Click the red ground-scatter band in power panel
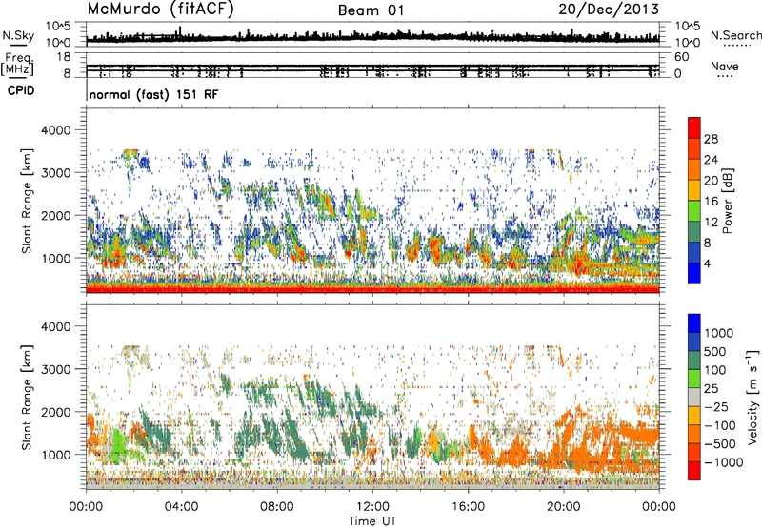Viewport: 762px width, 527px height. tap(372, 290)
